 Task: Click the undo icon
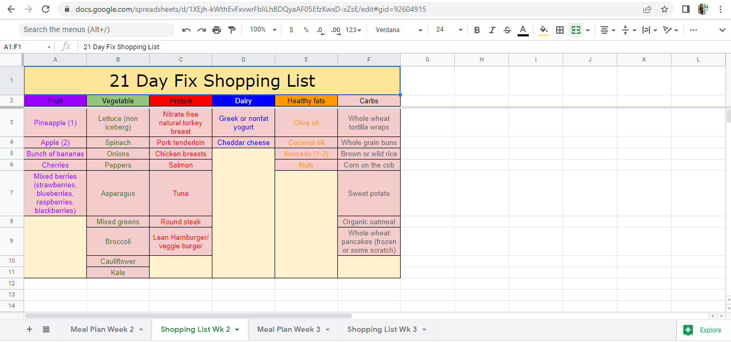tap(186, 30)
